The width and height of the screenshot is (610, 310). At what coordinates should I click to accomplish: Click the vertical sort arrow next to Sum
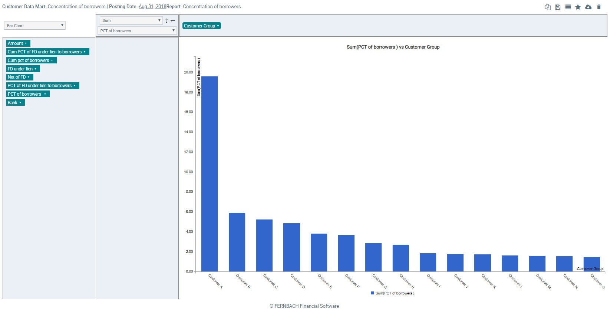[166, 21]
